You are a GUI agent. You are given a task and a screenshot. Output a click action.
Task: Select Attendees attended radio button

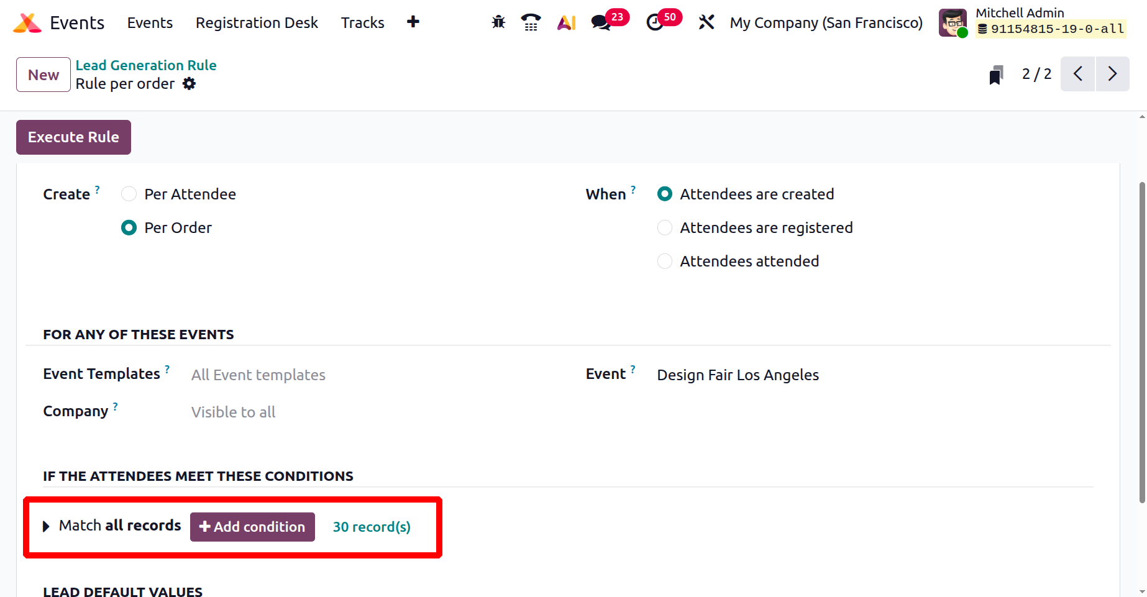point(665,262)
